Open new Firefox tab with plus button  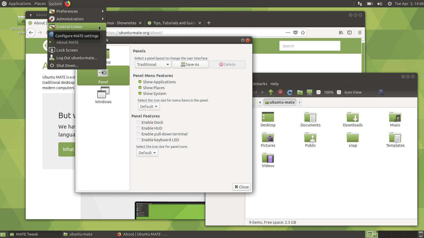click(209, 23)
